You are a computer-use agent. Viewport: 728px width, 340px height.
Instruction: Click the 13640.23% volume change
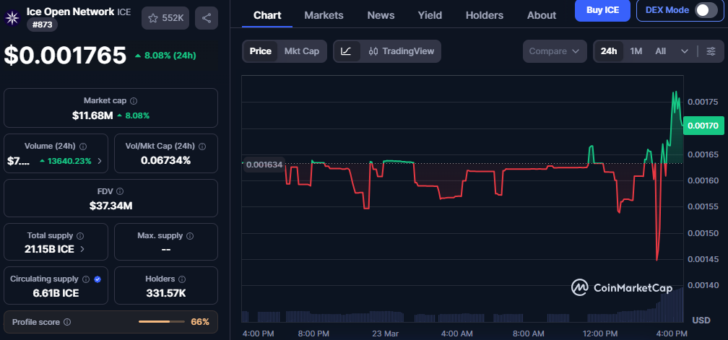[66, 161]
